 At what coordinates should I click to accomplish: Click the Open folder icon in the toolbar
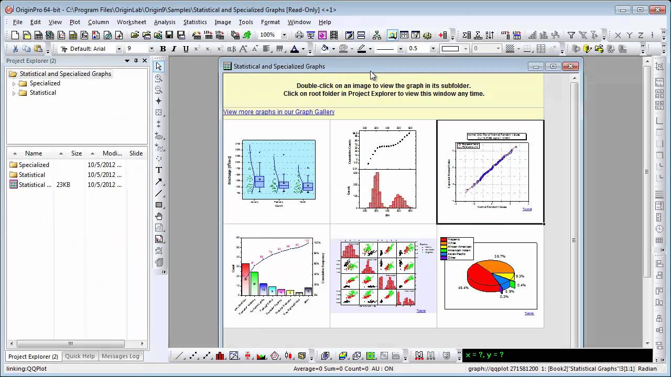point(135,35)
